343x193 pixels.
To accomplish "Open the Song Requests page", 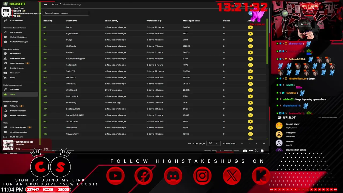I will click(17, 63).
